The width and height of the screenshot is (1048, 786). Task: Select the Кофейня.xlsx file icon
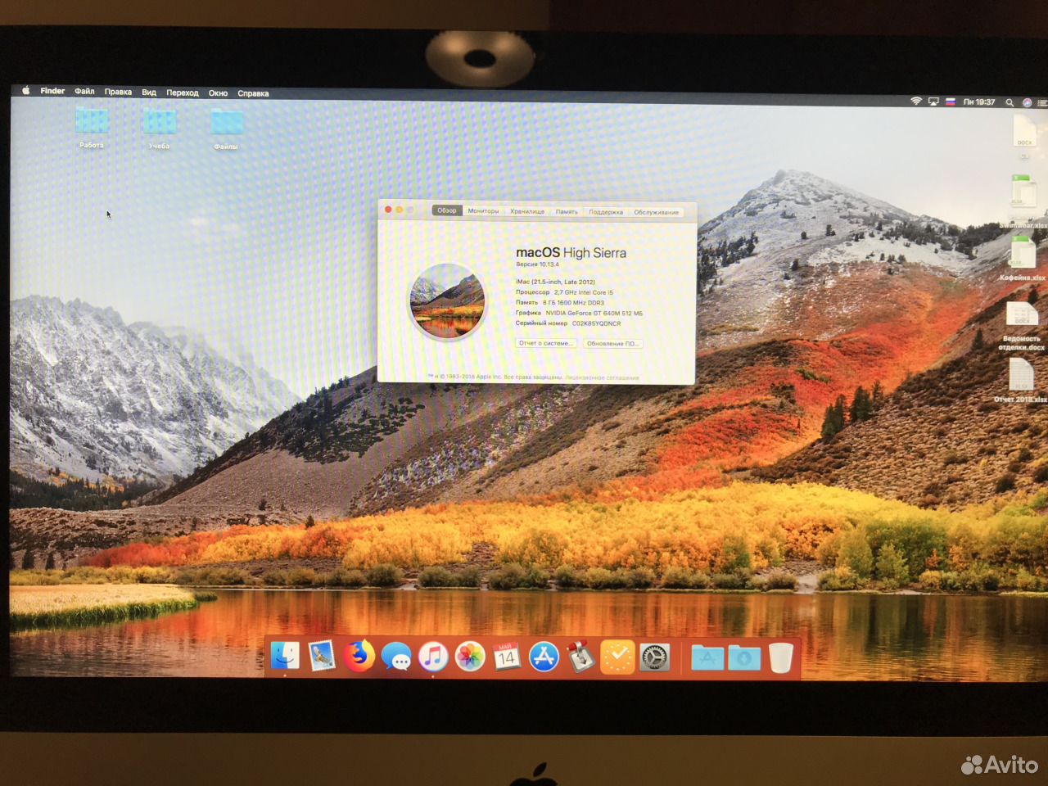pos(1021,254)
